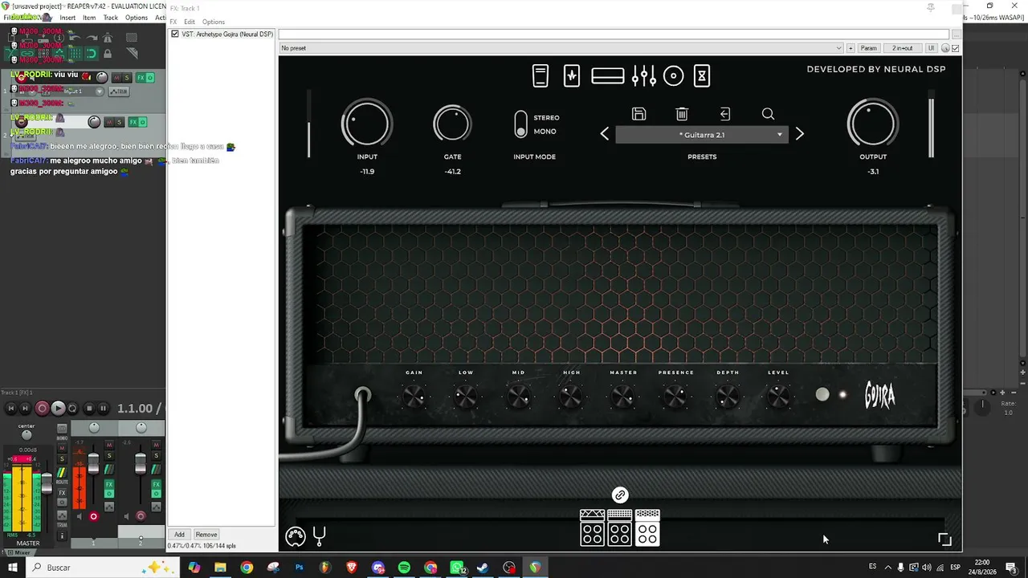
Task: Toggle the amp power button beside Level
Action: [822, 394]
